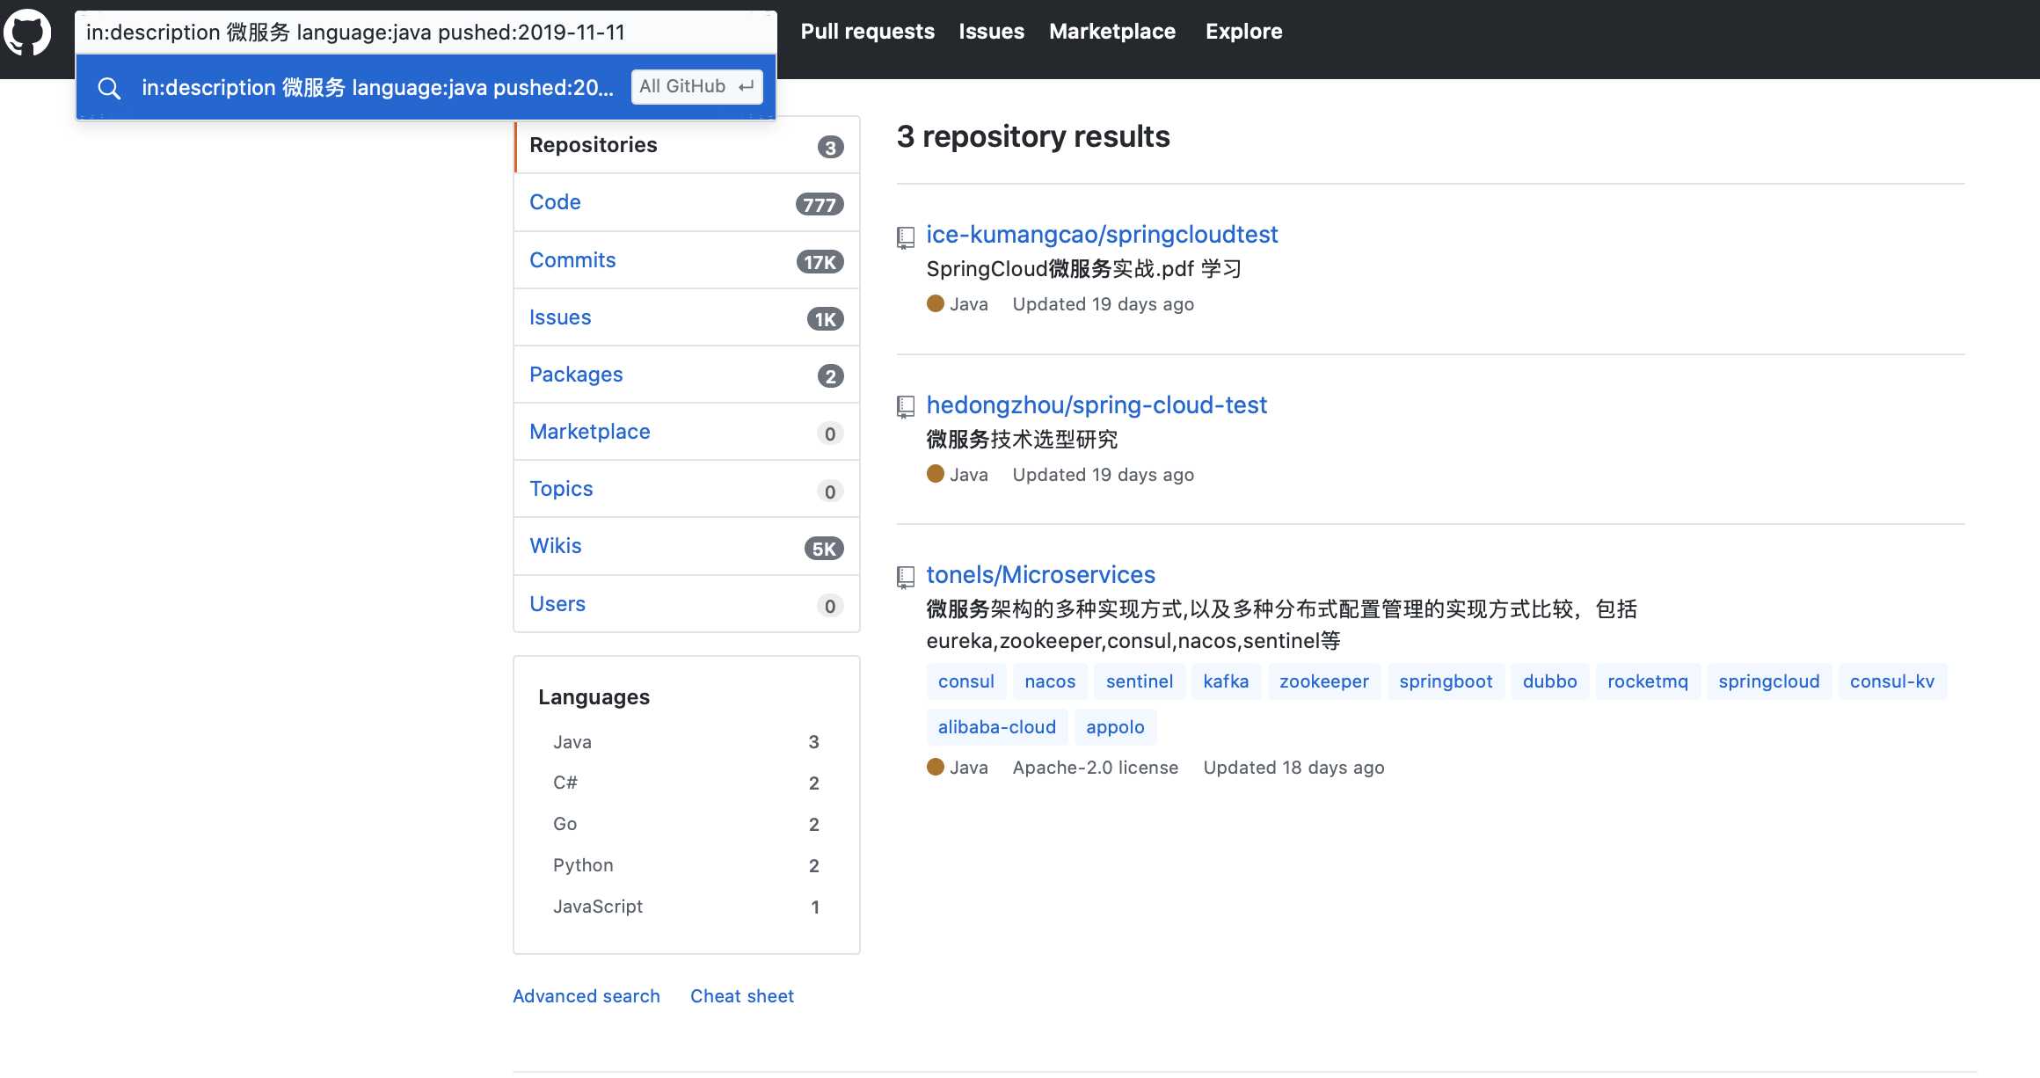Click the springboot topic tag
Screen dimensions: 2040x1078
[x=1446, y=681]
